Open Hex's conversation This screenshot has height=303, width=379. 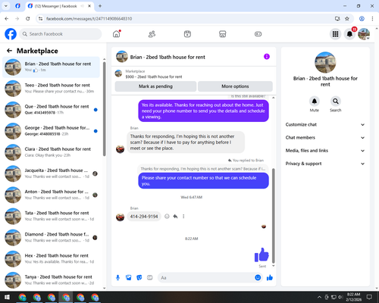(x=51, y=258)
